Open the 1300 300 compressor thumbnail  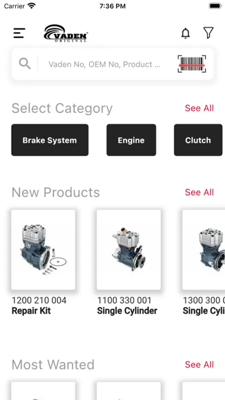click(x=204, y=250)
